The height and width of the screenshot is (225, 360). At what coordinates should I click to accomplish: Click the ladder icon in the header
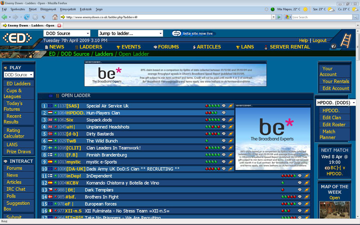(x=346, y=40)
